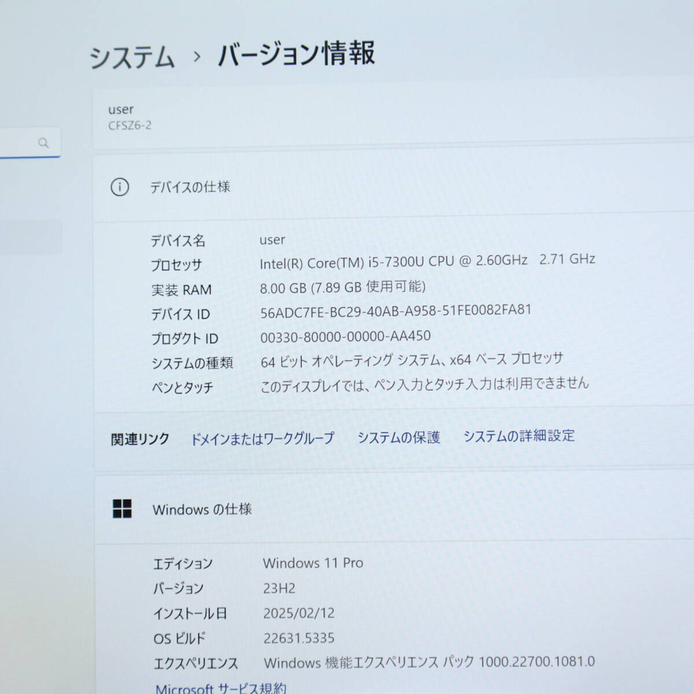
Task: Click the breadcrumb chevron arrow
Action: [x=197, y=57]
